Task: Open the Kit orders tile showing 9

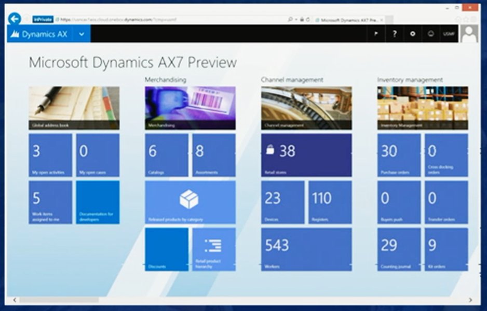Action: [x=447, y=249]
